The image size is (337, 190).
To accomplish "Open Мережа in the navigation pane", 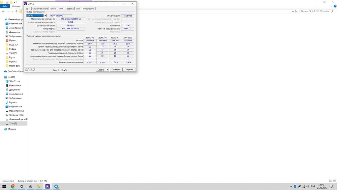I will click(11, 129).
